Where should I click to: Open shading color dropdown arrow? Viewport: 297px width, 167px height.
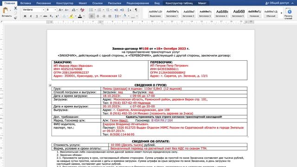click(x=129, y=16)
